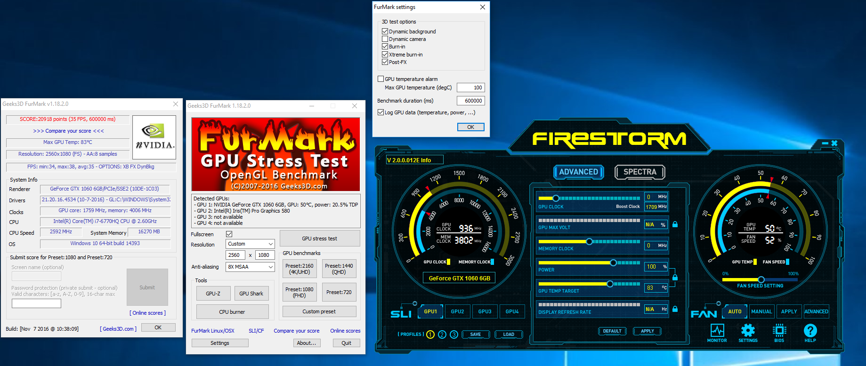The image size is (866, 366).
Task: Toggle the link lock between Power and Temp Target
Action: [x=675, y=277]
